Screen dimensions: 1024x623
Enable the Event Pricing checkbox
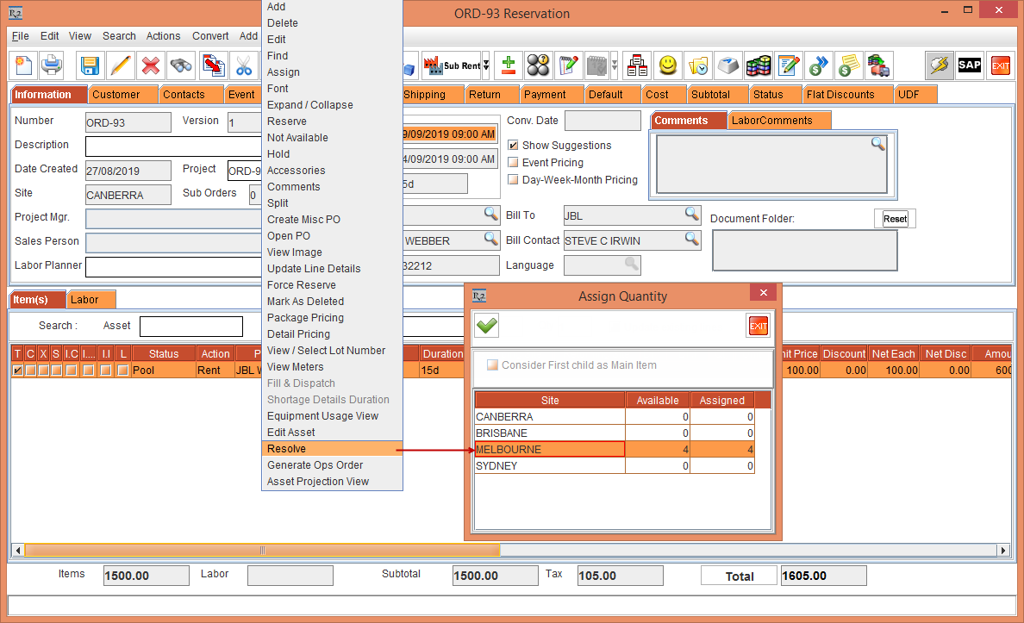click(514, 163)
